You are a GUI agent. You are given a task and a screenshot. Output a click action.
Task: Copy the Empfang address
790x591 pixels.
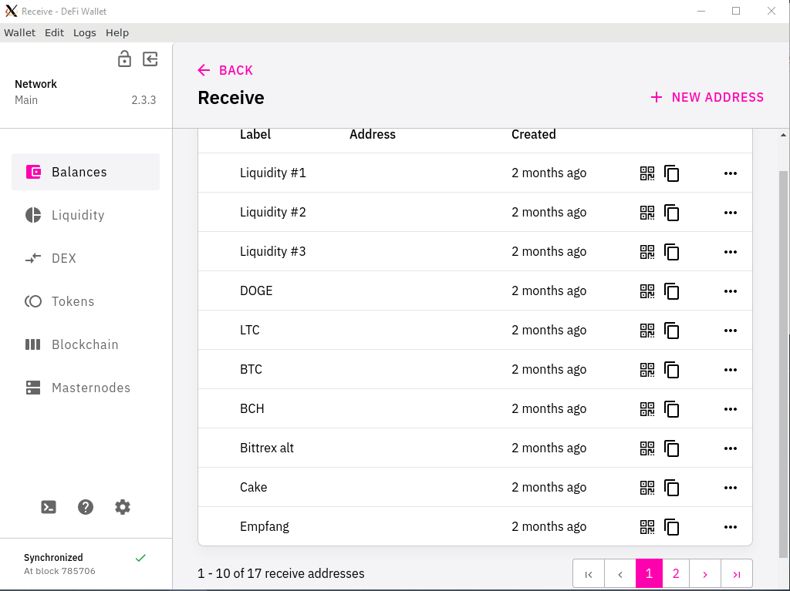pyautogui.click(x=672, y=526)
